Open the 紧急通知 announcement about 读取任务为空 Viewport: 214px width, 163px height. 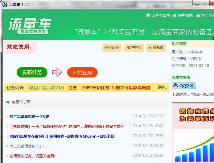[x=67, y=126]
